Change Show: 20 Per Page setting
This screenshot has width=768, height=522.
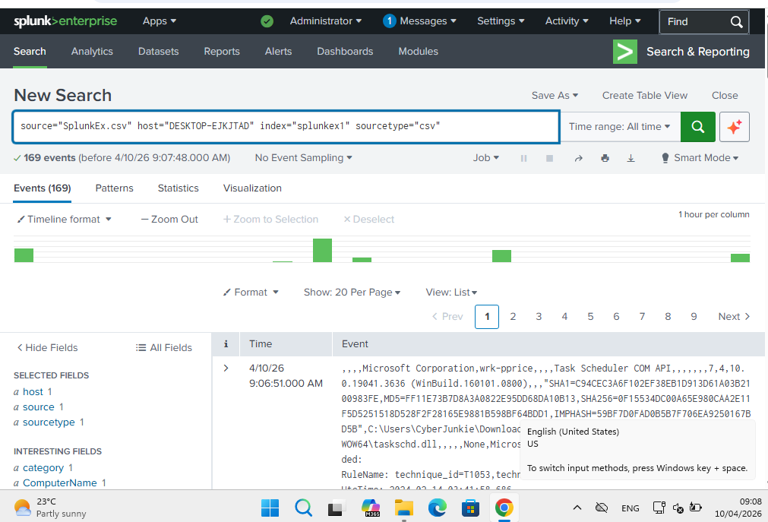pos(352,292)
